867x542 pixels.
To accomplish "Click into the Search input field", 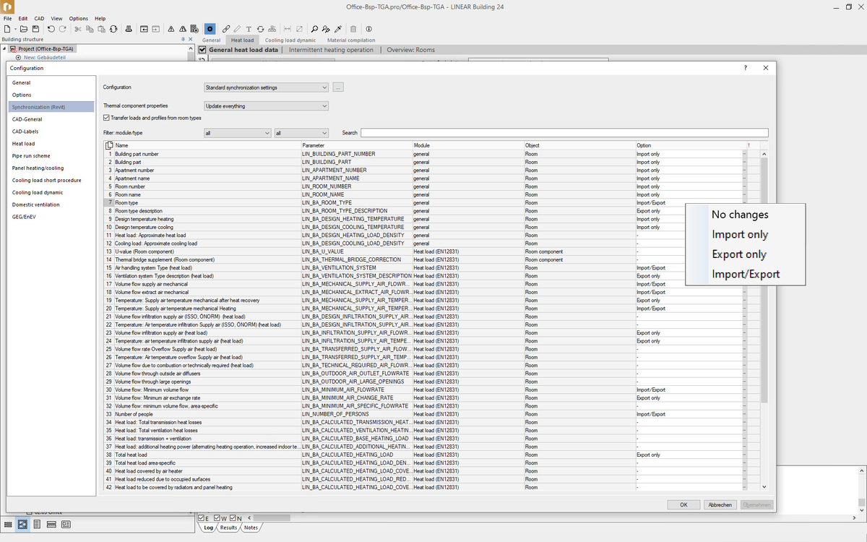I will [x=564, y=133].
